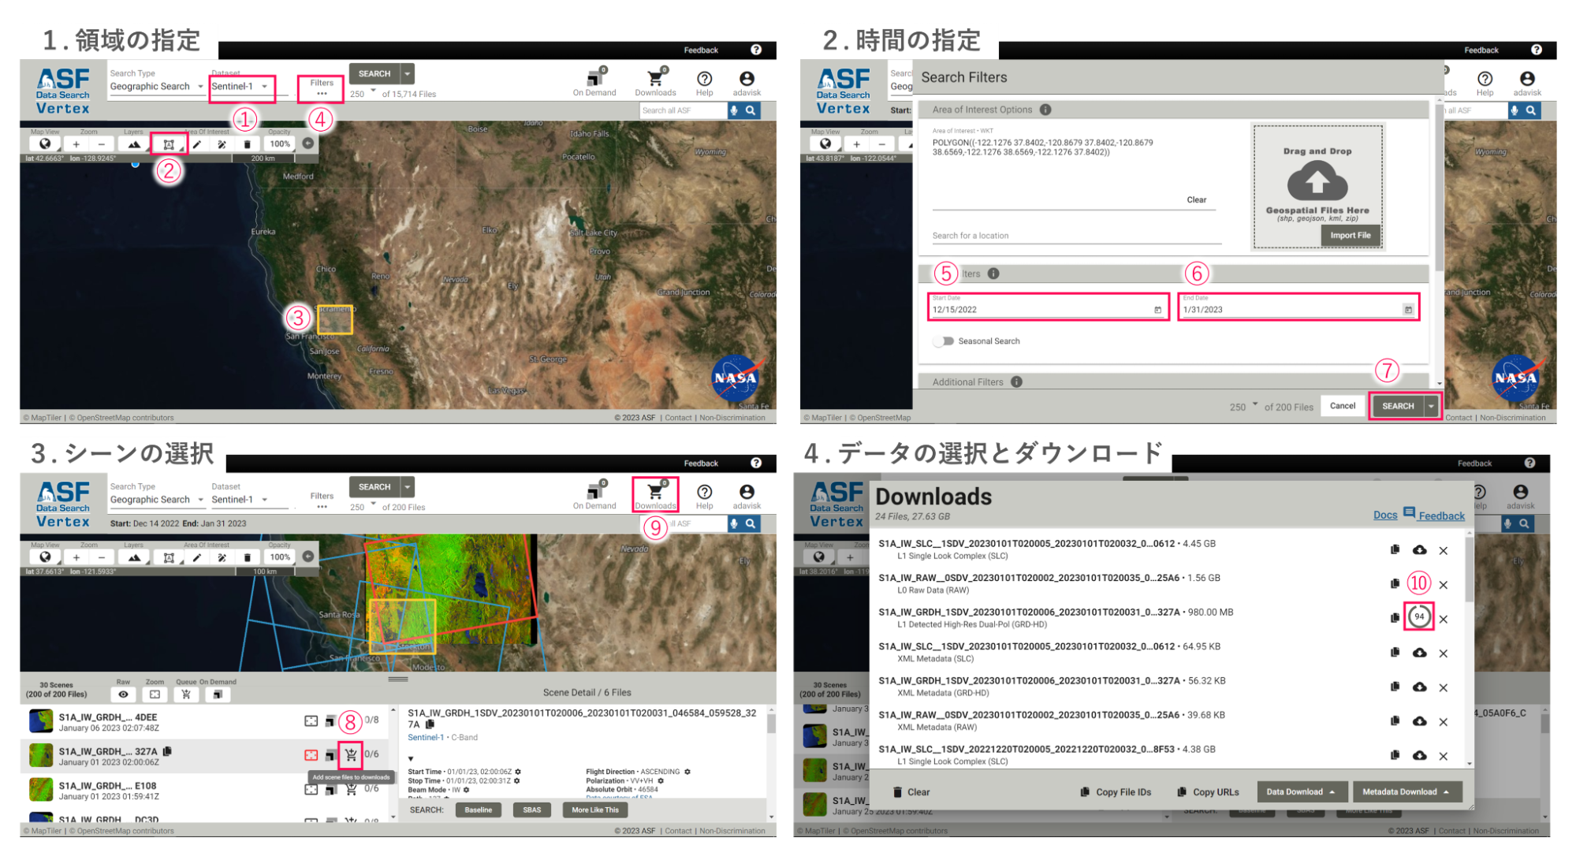Image resolution: width=1576 pixels, height=849 pixels.
Task: Click cloud download for SLC 8F53 4.38 GB file
Action: tap(1419, 755)
